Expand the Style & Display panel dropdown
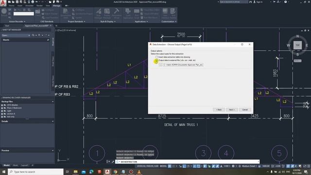311x175 pixels. pyautogui.click(x=115, y=21)
